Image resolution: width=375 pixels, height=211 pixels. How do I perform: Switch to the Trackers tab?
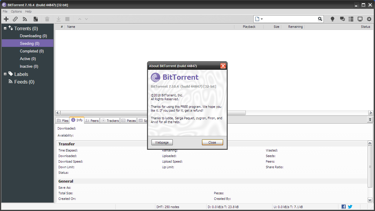coord(110,120)
